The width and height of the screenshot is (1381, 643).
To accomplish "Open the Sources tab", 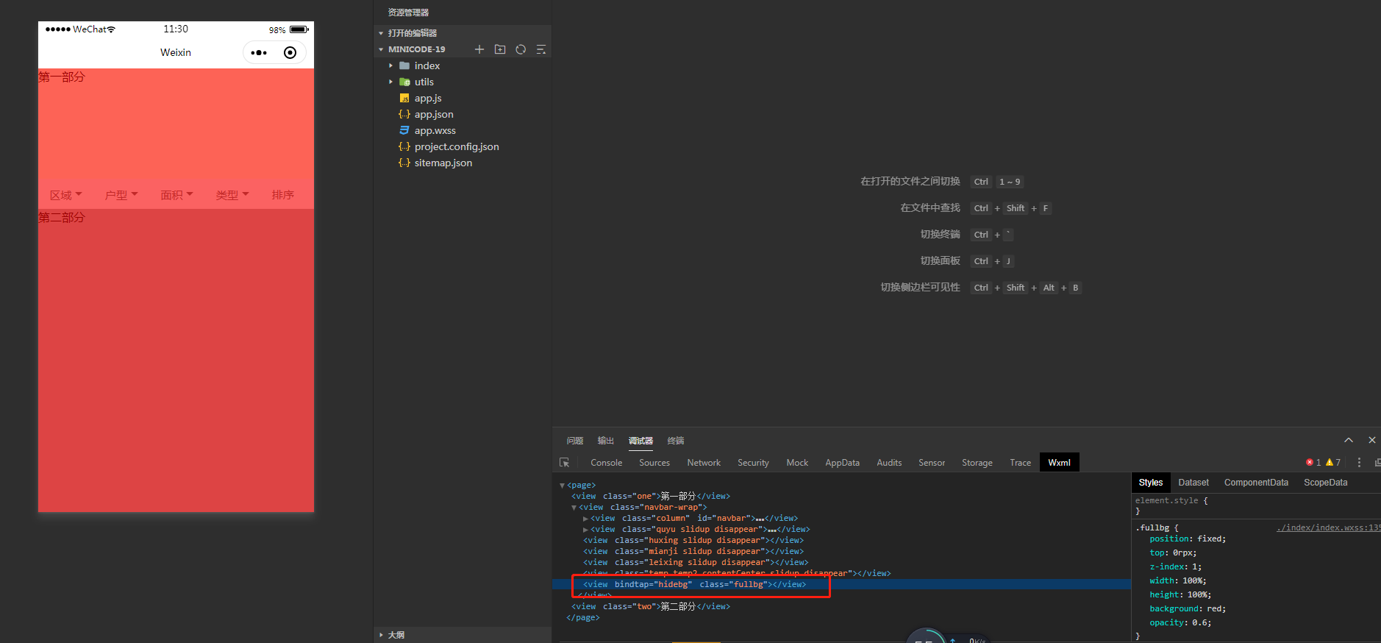I will pos(654,463).
